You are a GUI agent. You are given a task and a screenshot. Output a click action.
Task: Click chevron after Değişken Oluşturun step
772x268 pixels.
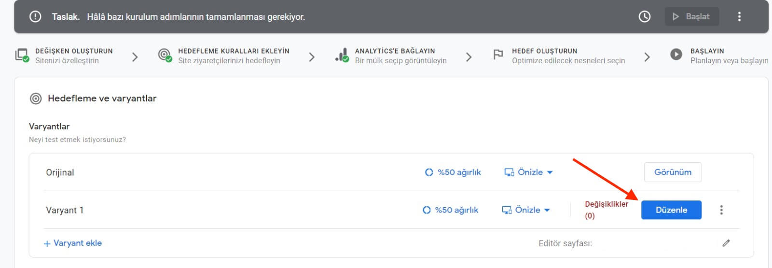[x=135, y=57]
